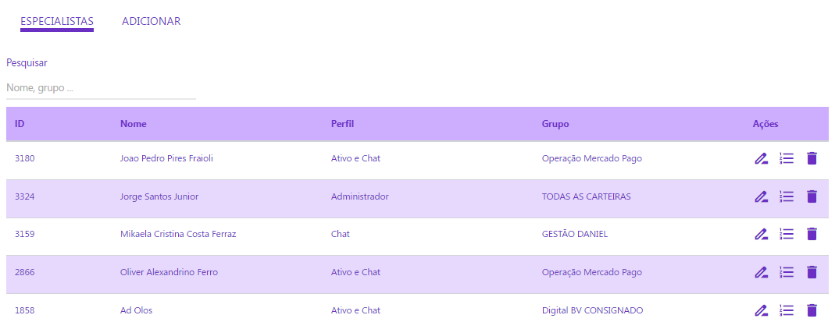Delete Jorge Santos Junior using trash icon
The width and height of the screenshot is (835, 322).
click(x=812, y=196)
